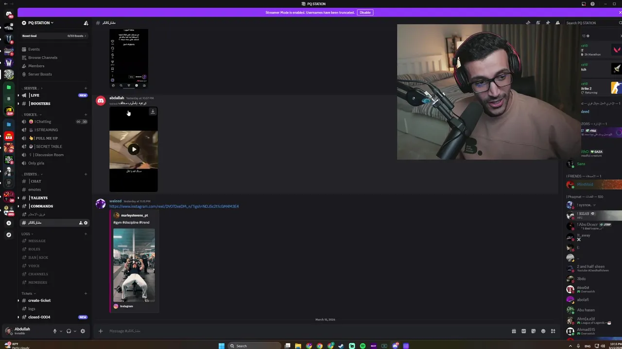Open the MESSAGE log channel
622x349 pixels.
(54, 241)
